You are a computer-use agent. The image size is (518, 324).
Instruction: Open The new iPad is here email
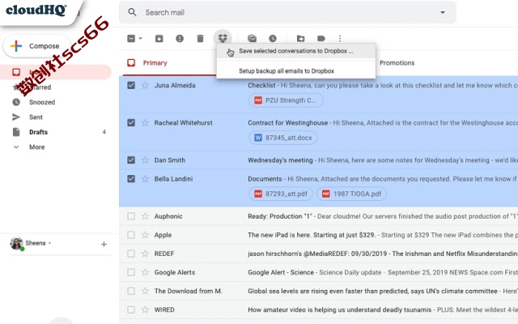click(x=312, y=235)
